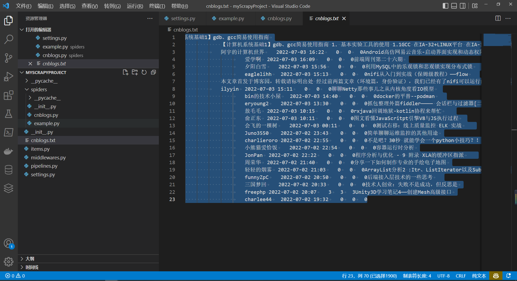Open notifications bell in status bar

[x=508, y=276]
